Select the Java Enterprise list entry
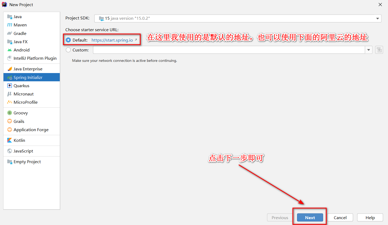Screen dimensions: 388x225 tap(31, 69)
